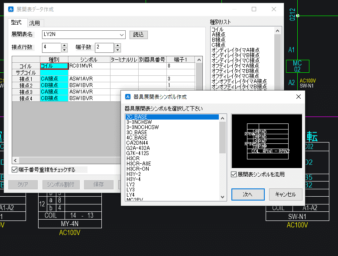Click symbol list scrollbar down arrow
The image size is (338, 256).
point(223,197)
